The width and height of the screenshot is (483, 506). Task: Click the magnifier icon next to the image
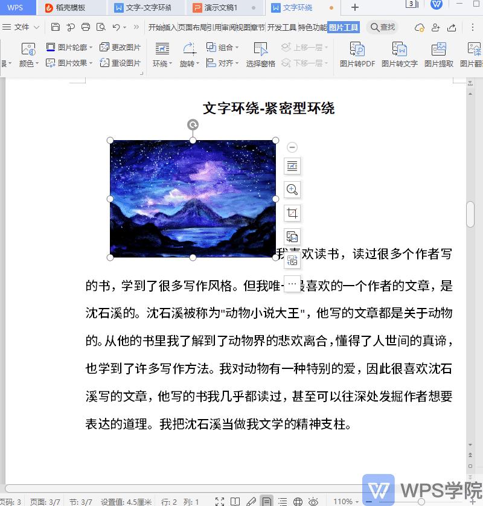pos(292,190)
